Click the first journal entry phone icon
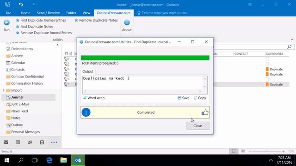Image resolution: width=296 pixels, height=166 pixels. pyautogui.click(x=67, y=59)
